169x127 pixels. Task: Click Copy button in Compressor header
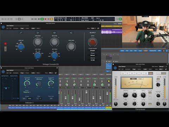[x=134, y=69]
